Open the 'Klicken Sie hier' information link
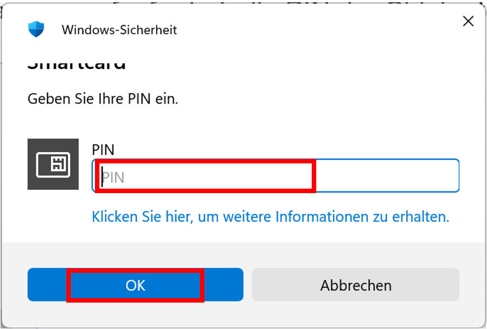 pos(270,217)
